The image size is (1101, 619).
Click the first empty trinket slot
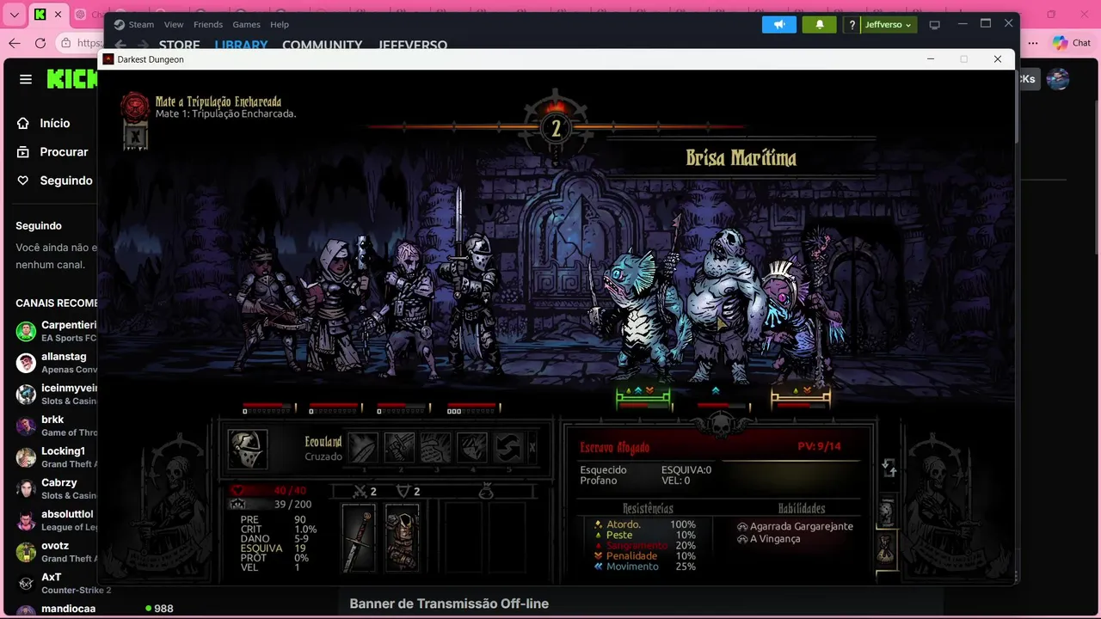(x=462, y=538)
